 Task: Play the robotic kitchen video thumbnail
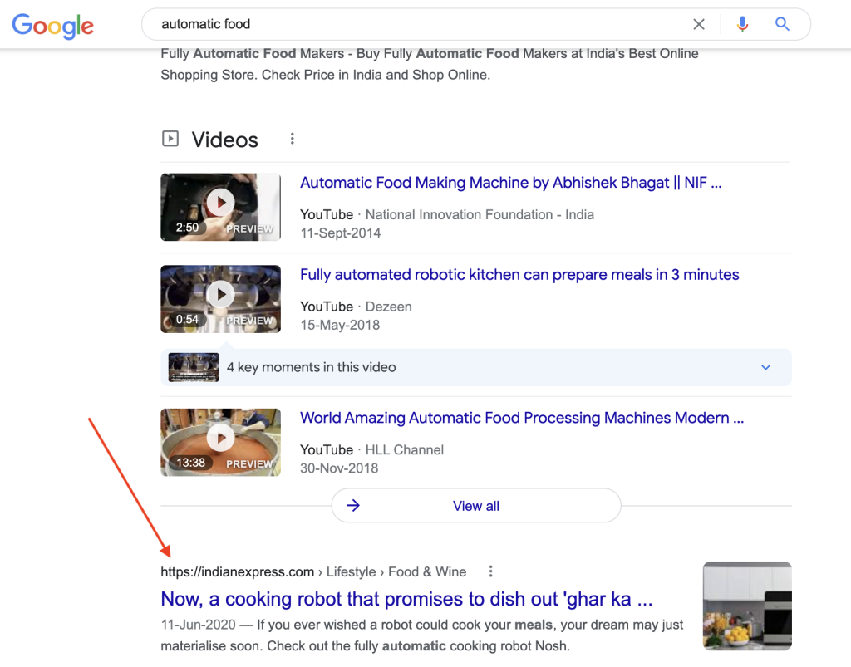coord(220,299)
